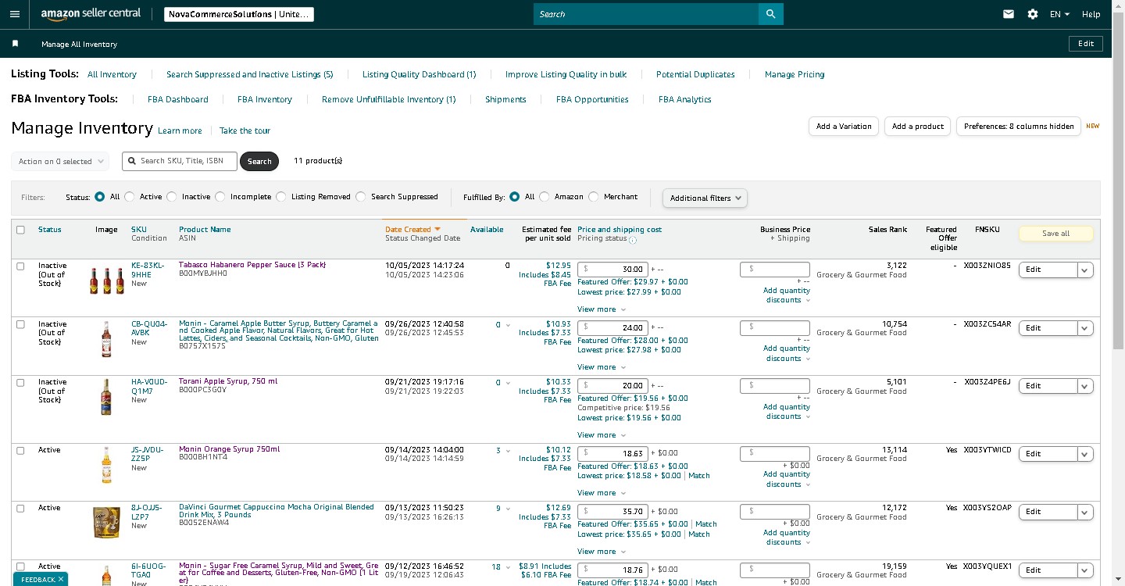Image resolution: width=1125 pixels, height=586 pixels.
Task: Check the Tabasco Habanero Pepper Sauce row
Action: tap(20, 266)
